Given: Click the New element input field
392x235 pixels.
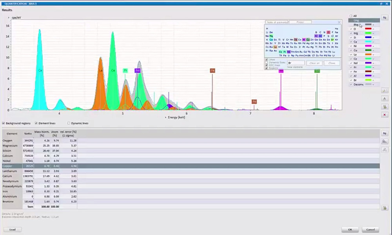Looking at the screenshot, I should point(296,63).
